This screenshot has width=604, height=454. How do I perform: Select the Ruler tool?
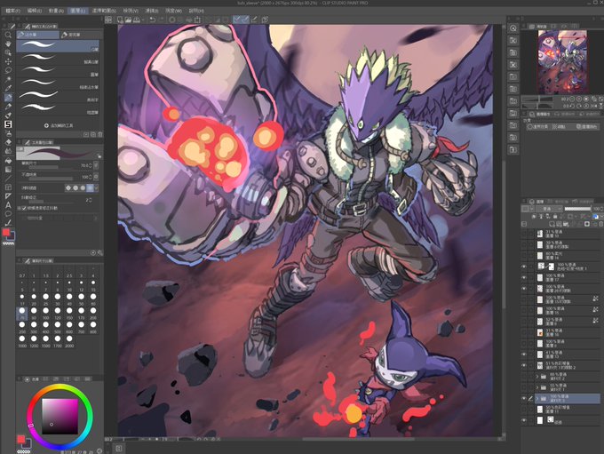(x=8, y=196)
